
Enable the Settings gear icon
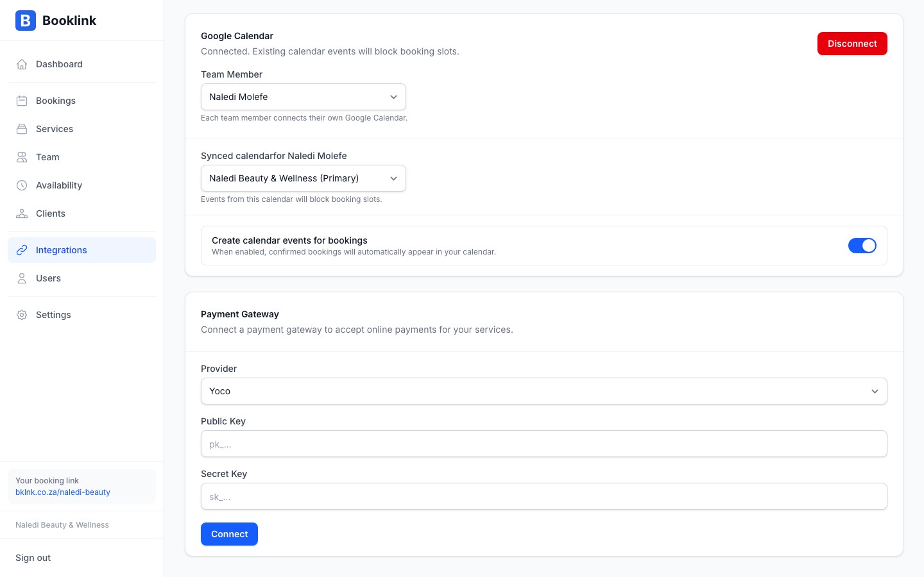click(22, 315)
